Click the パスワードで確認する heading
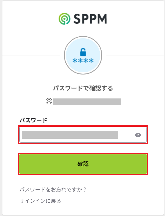Screen dimensions: 165x216 point(83,88)
